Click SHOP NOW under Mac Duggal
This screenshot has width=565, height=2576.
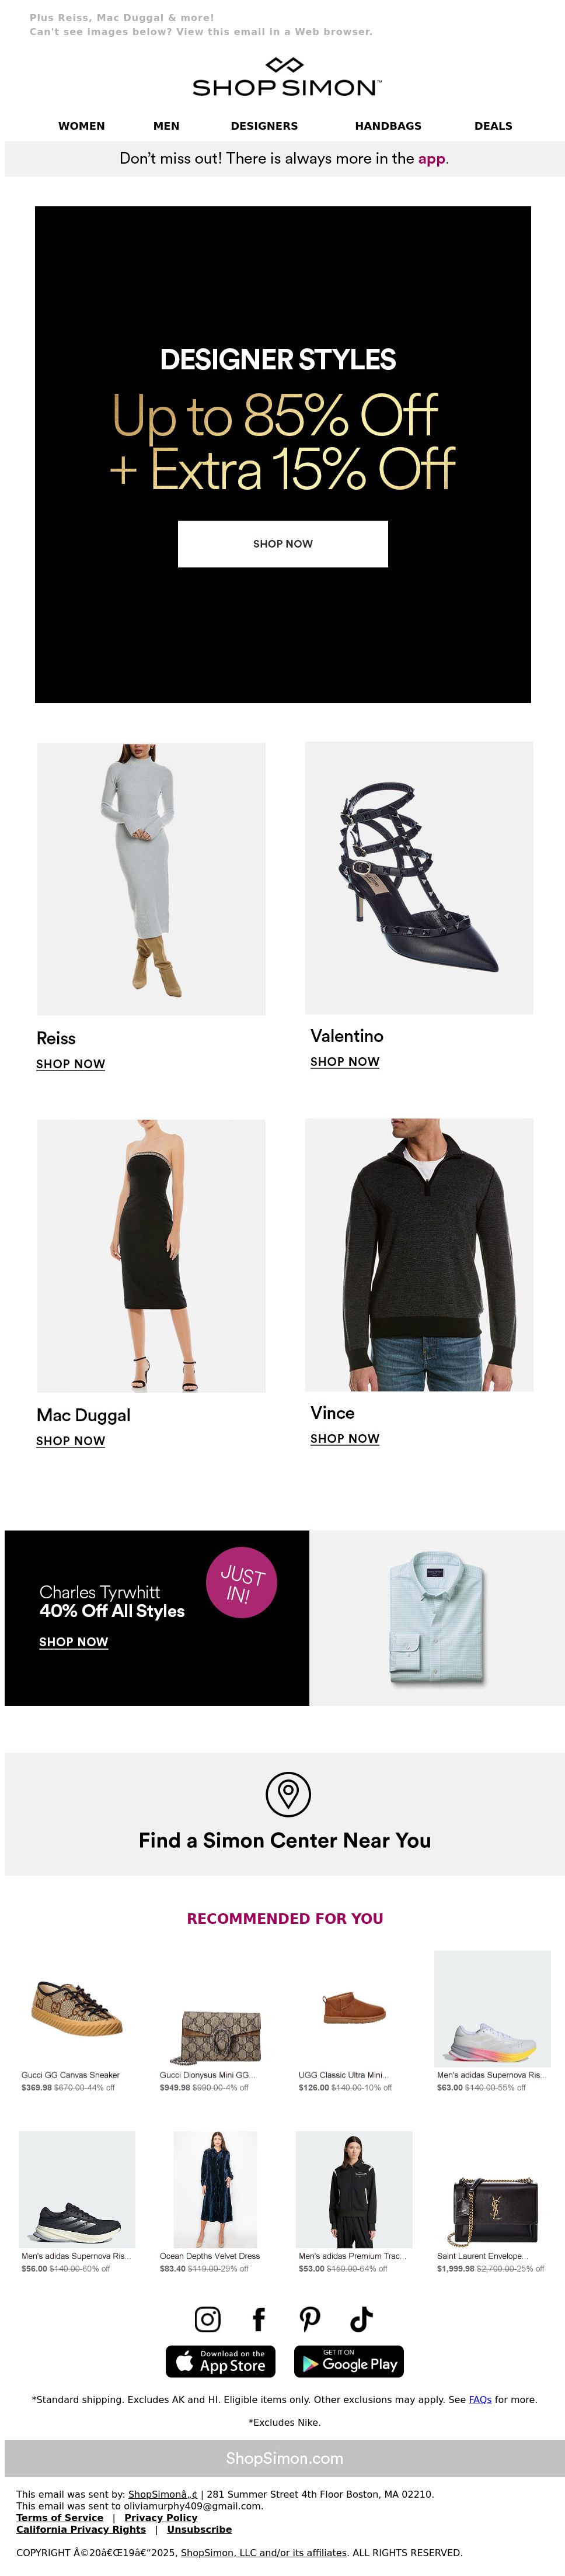tap(70, 1441)
